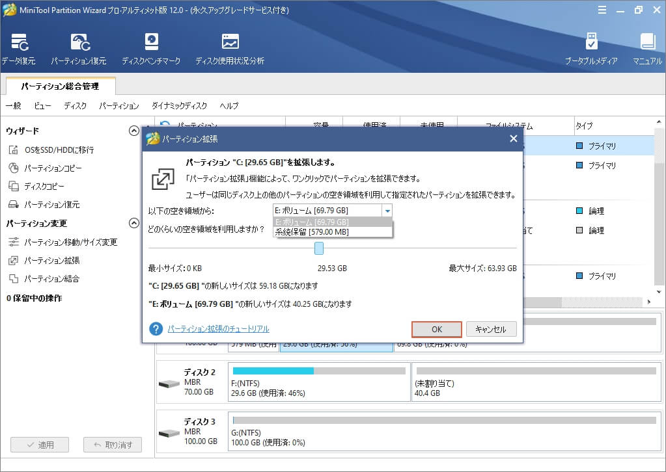Collapse the Partition Change (パーティション変更) section

coord(134,223)
